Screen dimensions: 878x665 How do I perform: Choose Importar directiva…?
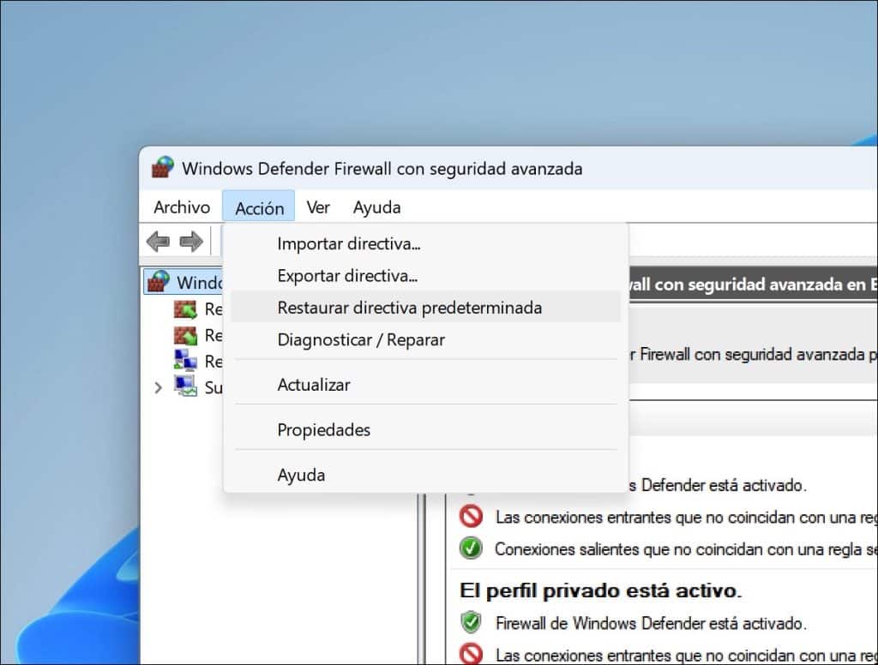(x=425, y=244)
